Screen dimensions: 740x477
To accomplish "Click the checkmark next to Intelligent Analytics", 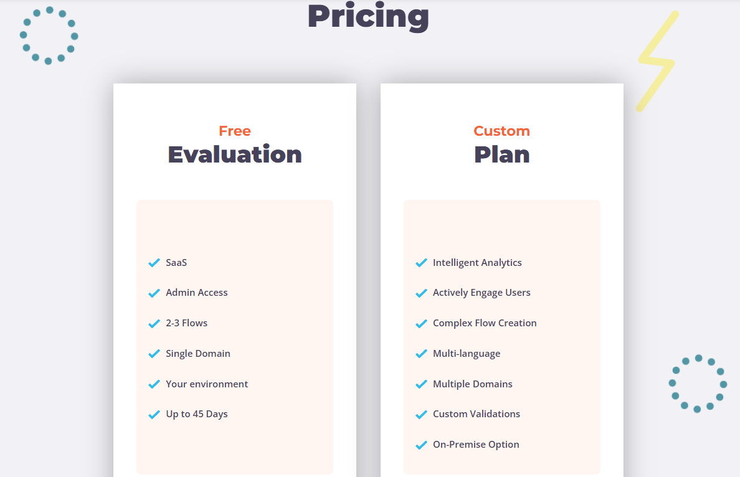I will tap(422, 263).
